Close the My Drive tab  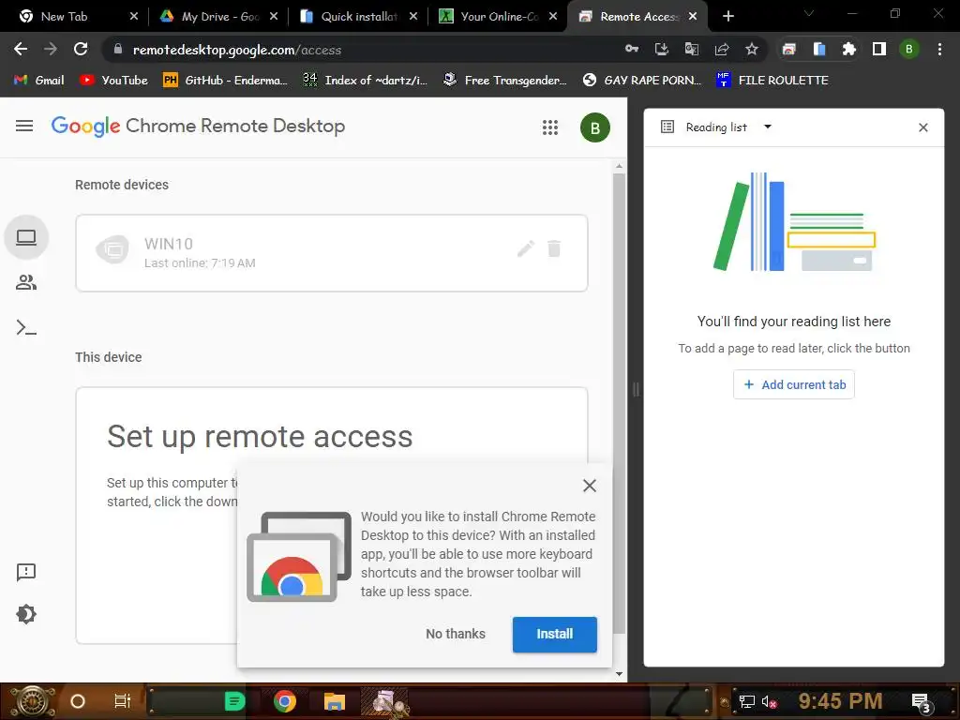(x=274, y=17)
